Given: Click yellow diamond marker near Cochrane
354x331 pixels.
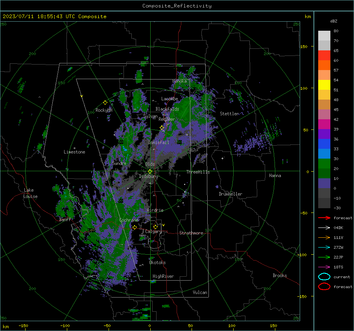Looking at the screenshot, I should 135,227.
